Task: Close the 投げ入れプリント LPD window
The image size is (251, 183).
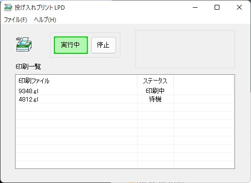Action: (239, 7)
